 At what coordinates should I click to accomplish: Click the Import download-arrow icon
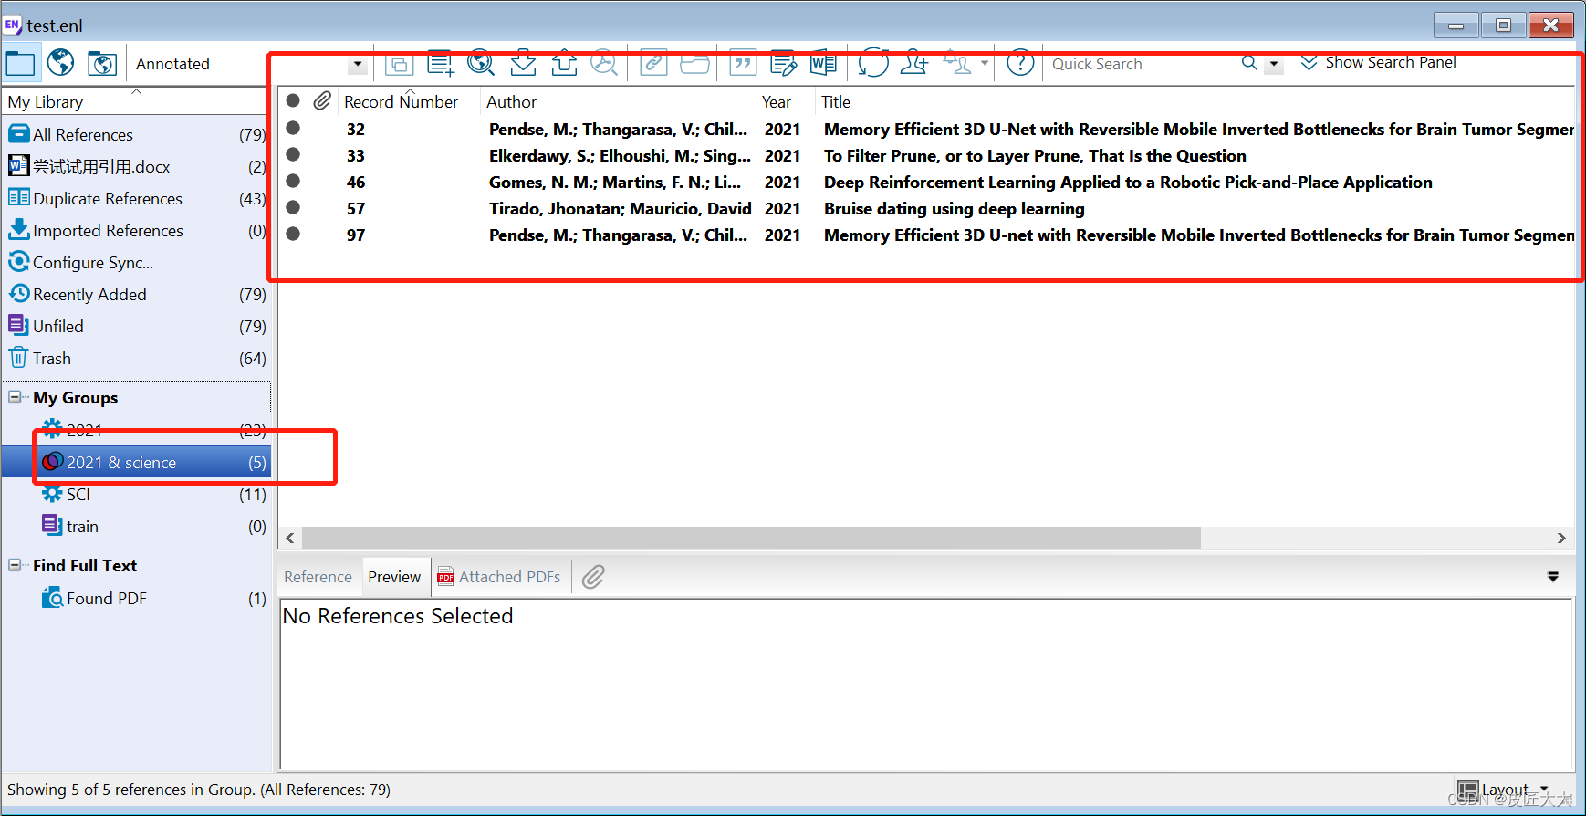pyautogui.click(x=523, y=63)
